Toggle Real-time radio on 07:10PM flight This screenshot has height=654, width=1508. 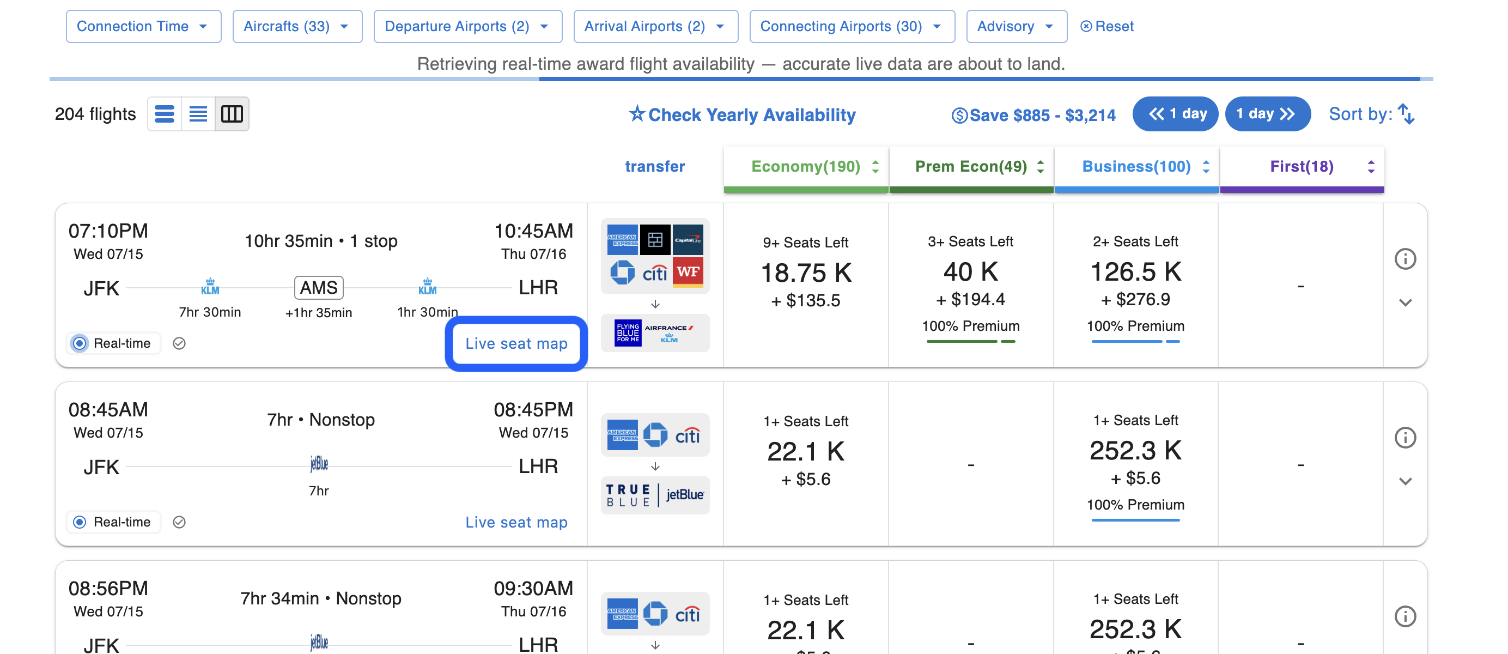tap(80, 343)
